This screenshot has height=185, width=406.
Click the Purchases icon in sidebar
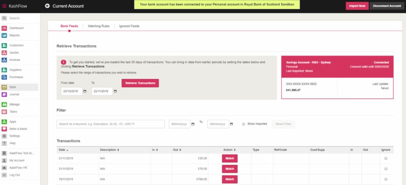point(4,77)
